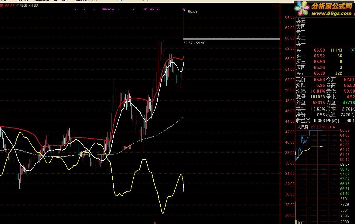The height and width of the screenshot is (224, 355).
Task: Click the 现价 current price value
Action: [319, 80]
